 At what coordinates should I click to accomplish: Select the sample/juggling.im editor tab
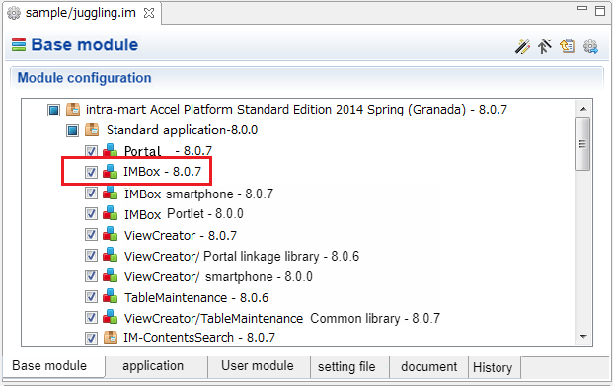[81, 13]
